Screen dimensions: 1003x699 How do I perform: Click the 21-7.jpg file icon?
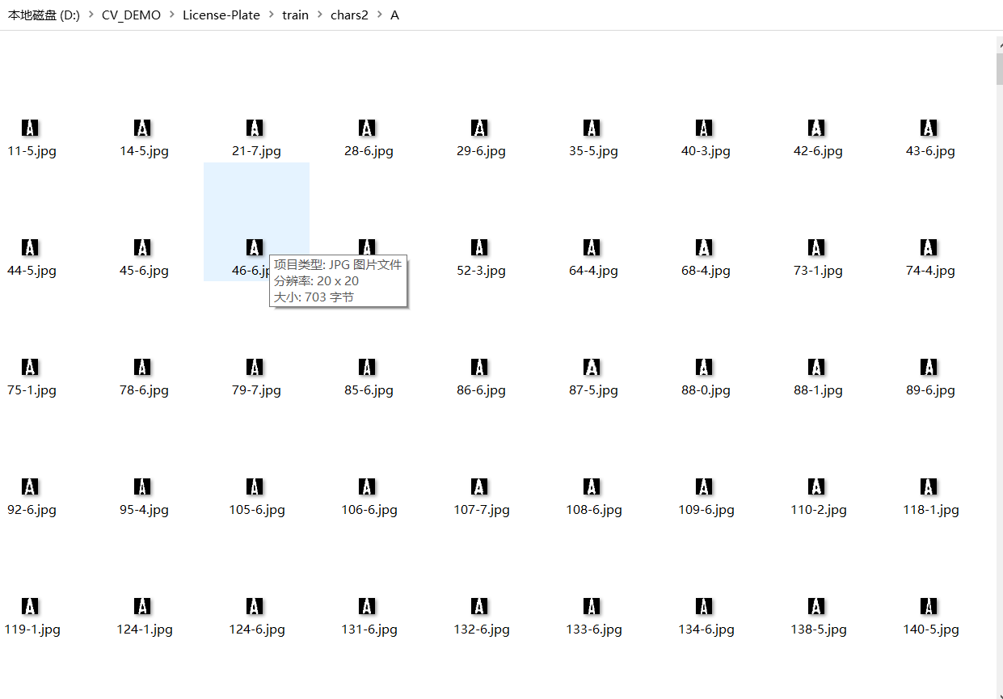pyautogui.click(x=255, y=128)
